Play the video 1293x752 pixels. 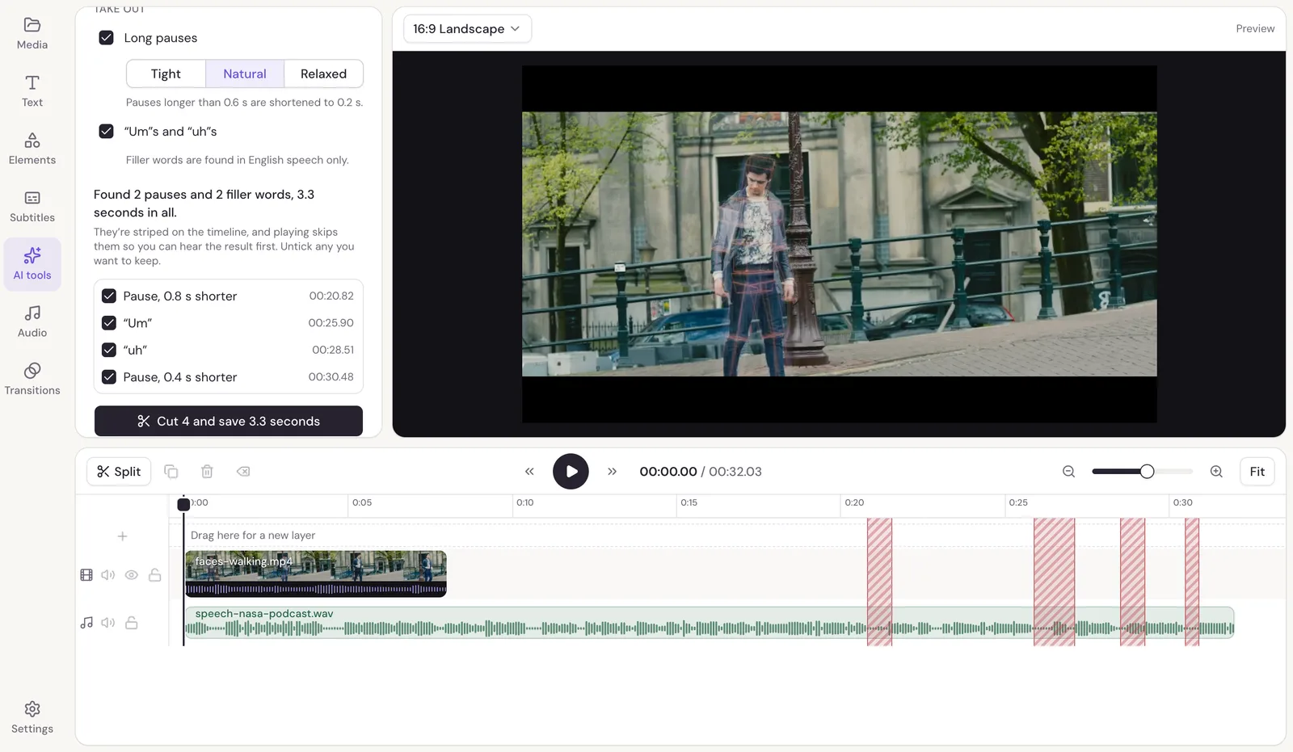571,472
